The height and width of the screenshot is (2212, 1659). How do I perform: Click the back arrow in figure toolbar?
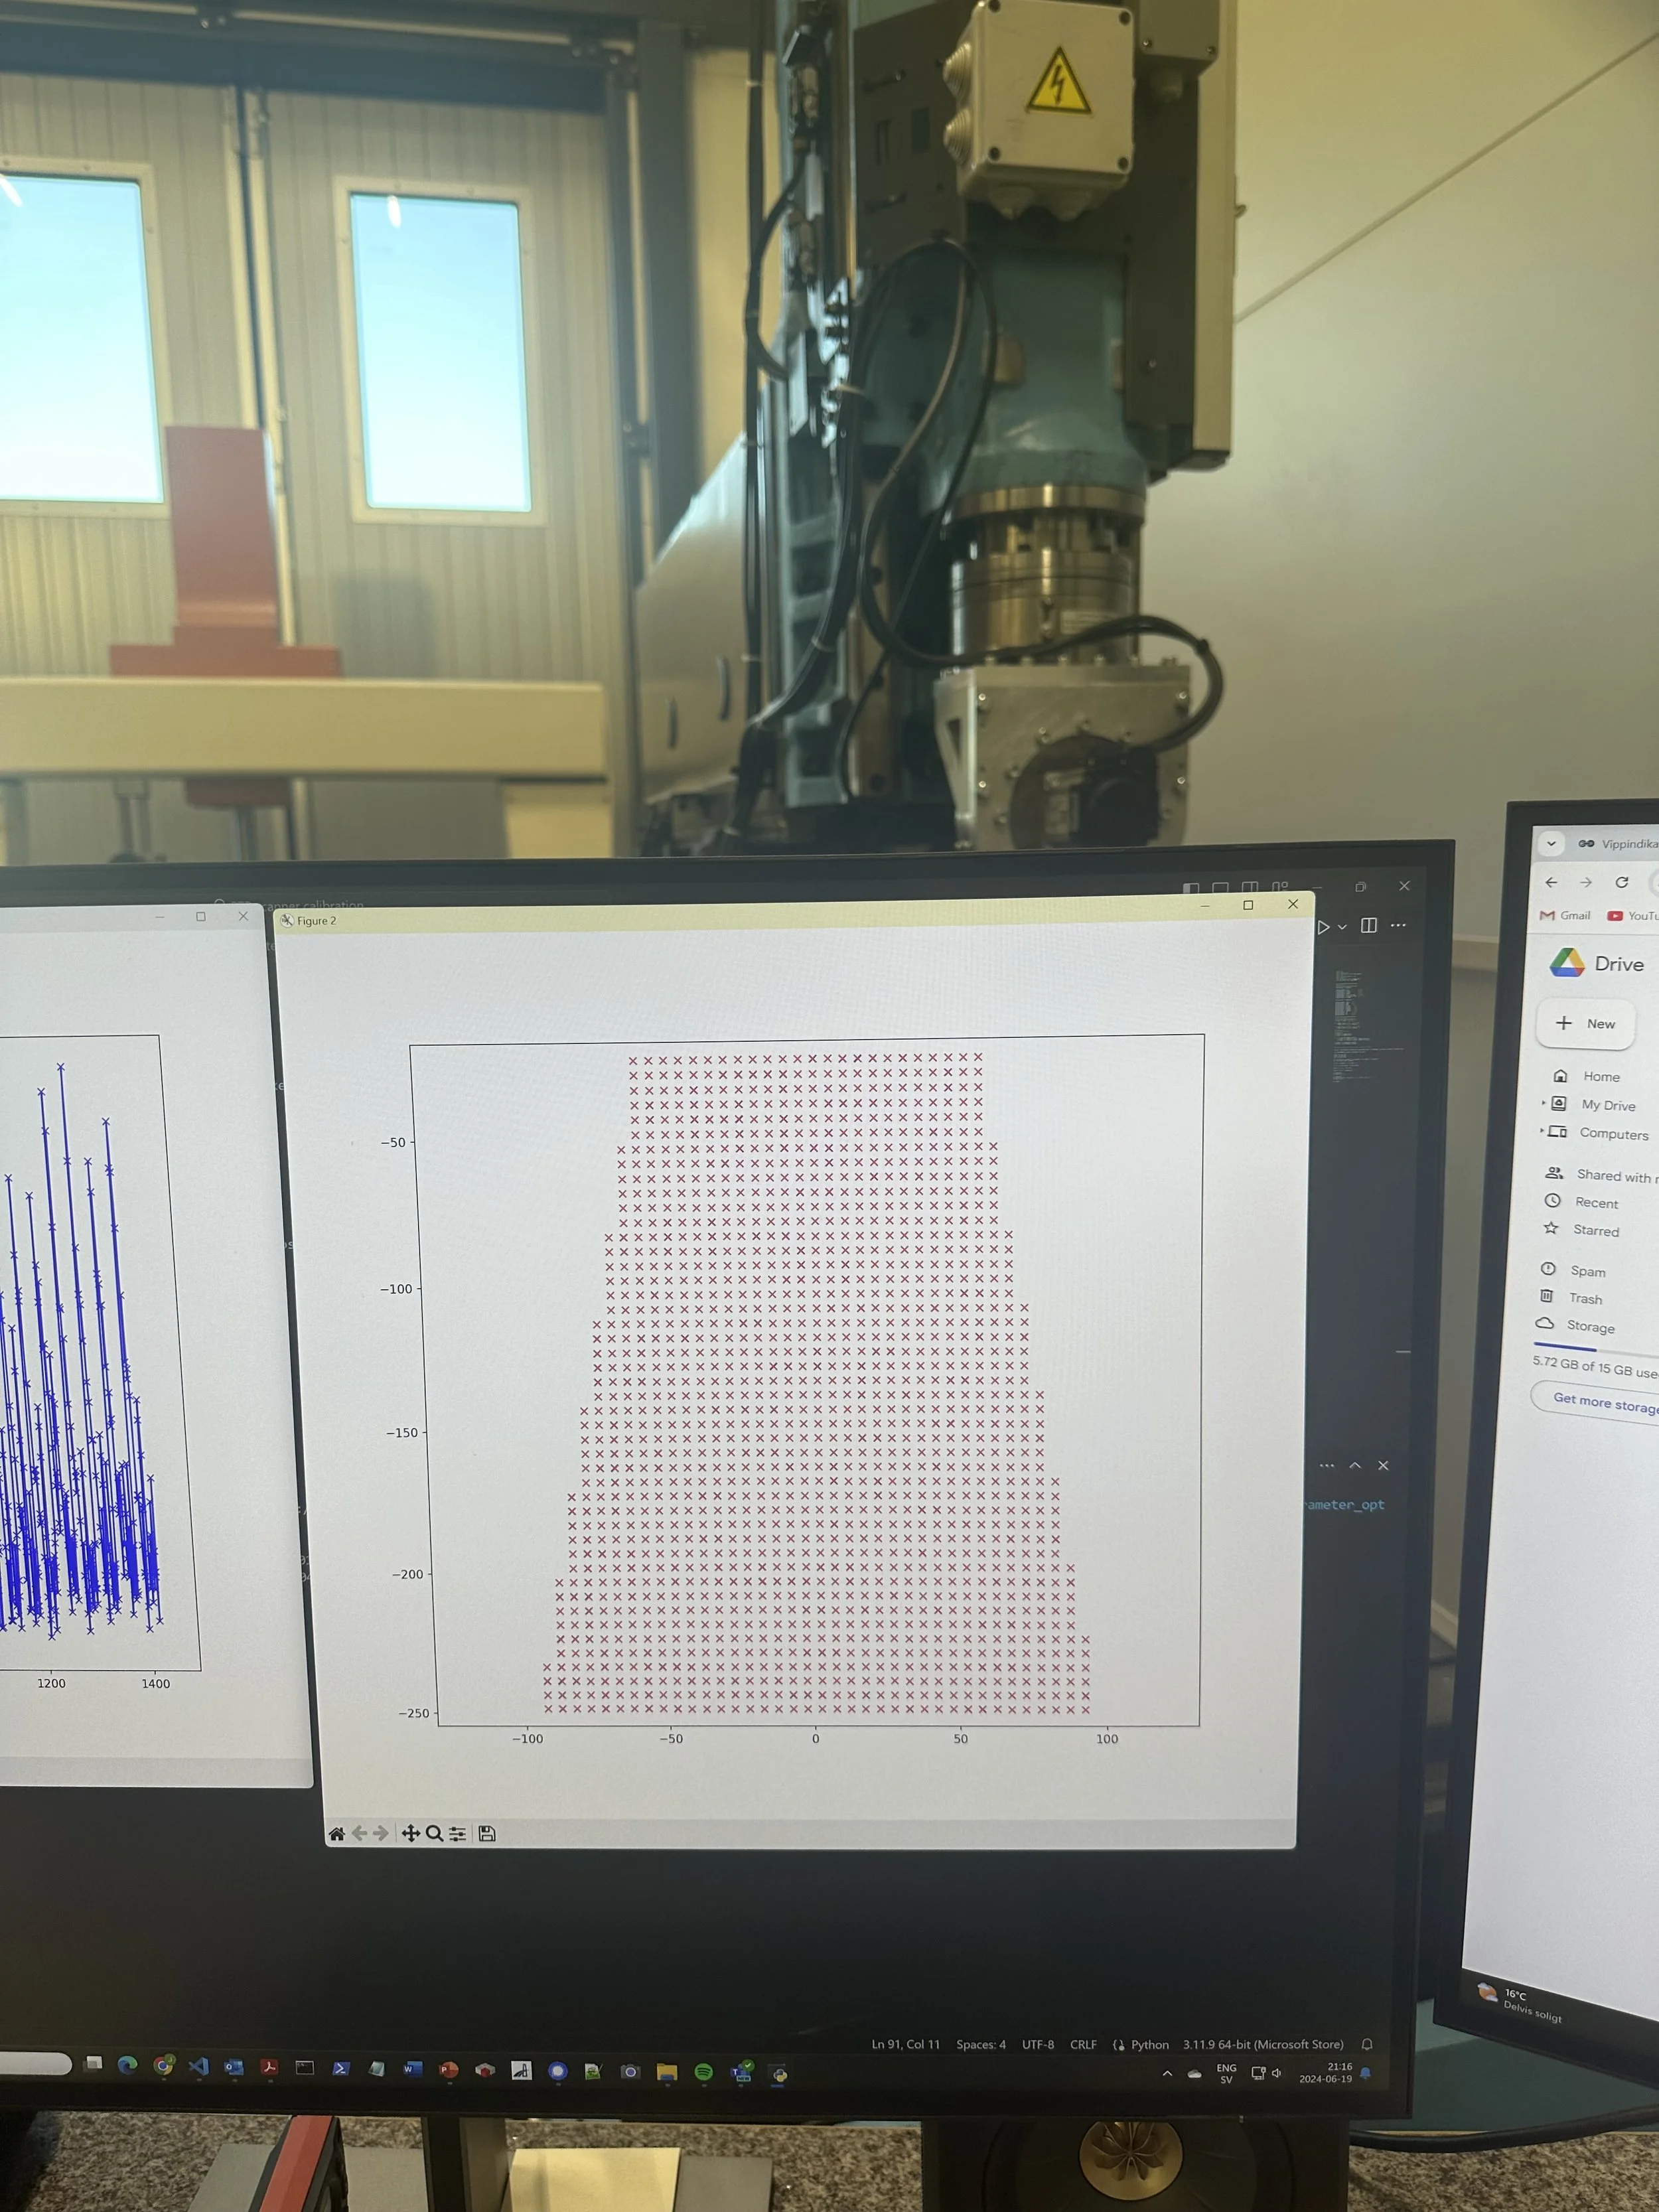point(359,1833)
